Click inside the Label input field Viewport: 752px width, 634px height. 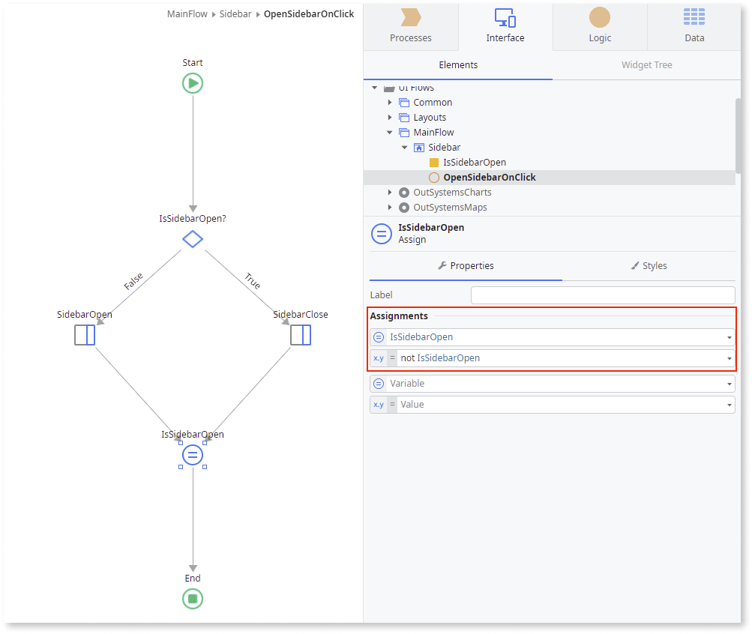tap(602, 295)
